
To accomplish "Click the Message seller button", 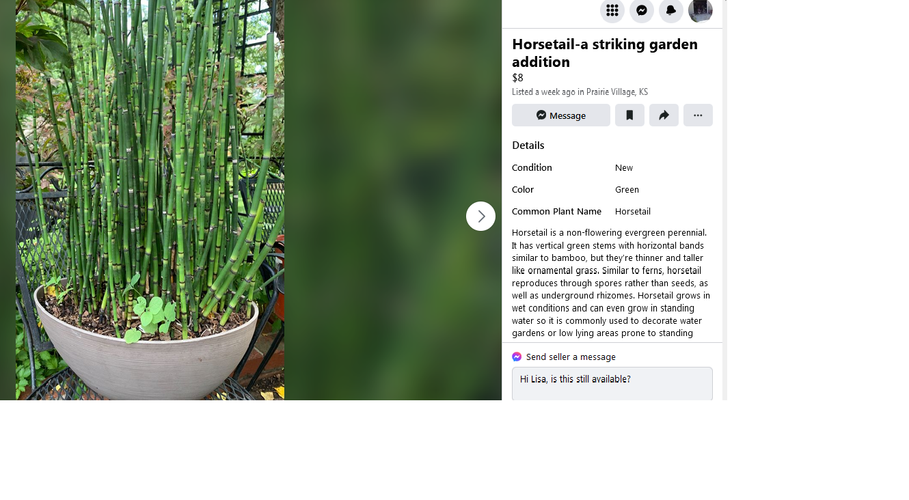I will pyautogui.click(x=561, y=115).
